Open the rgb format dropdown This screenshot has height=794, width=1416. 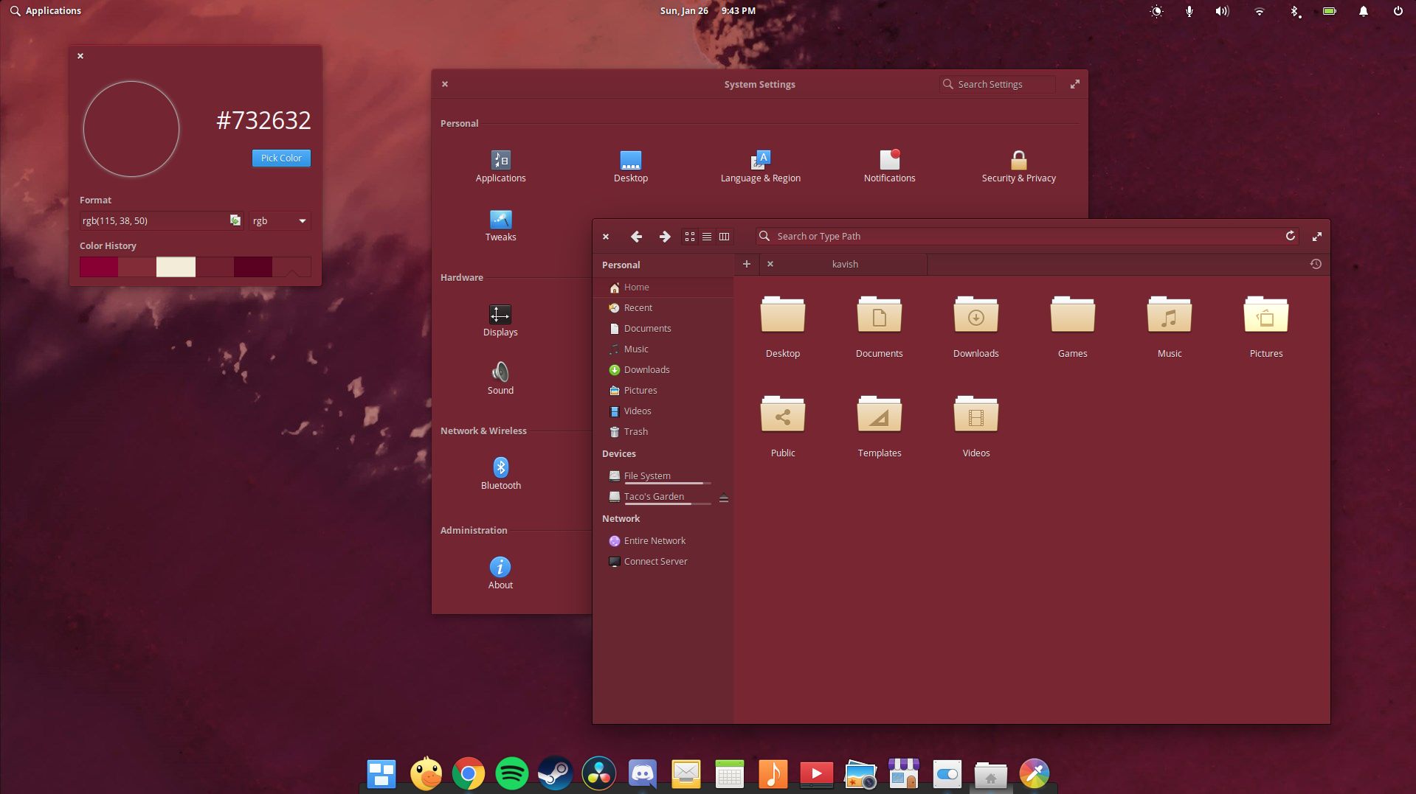(279, 220)
